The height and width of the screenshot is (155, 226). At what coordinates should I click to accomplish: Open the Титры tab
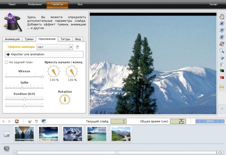pyautogui.click(x=65, y=39)
